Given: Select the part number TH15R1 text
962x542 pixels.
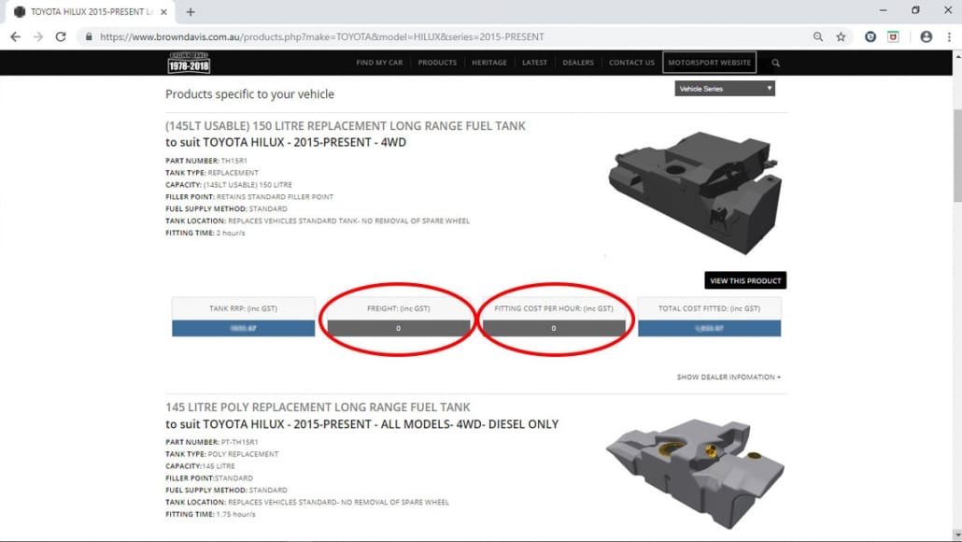Looking at the screenshot, I should pos(233,161).
